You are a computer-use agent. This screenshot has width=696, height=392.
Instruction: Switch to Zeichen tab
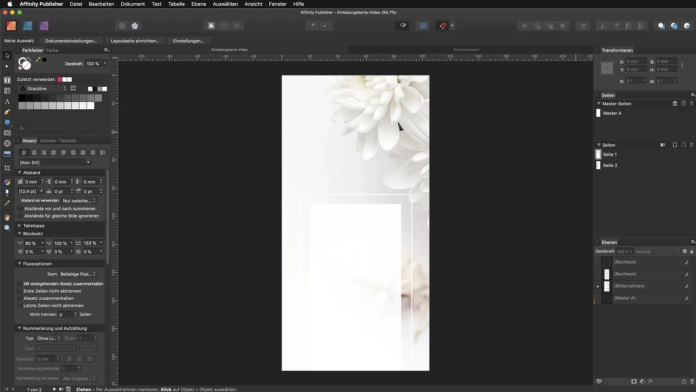click(48, 141)
